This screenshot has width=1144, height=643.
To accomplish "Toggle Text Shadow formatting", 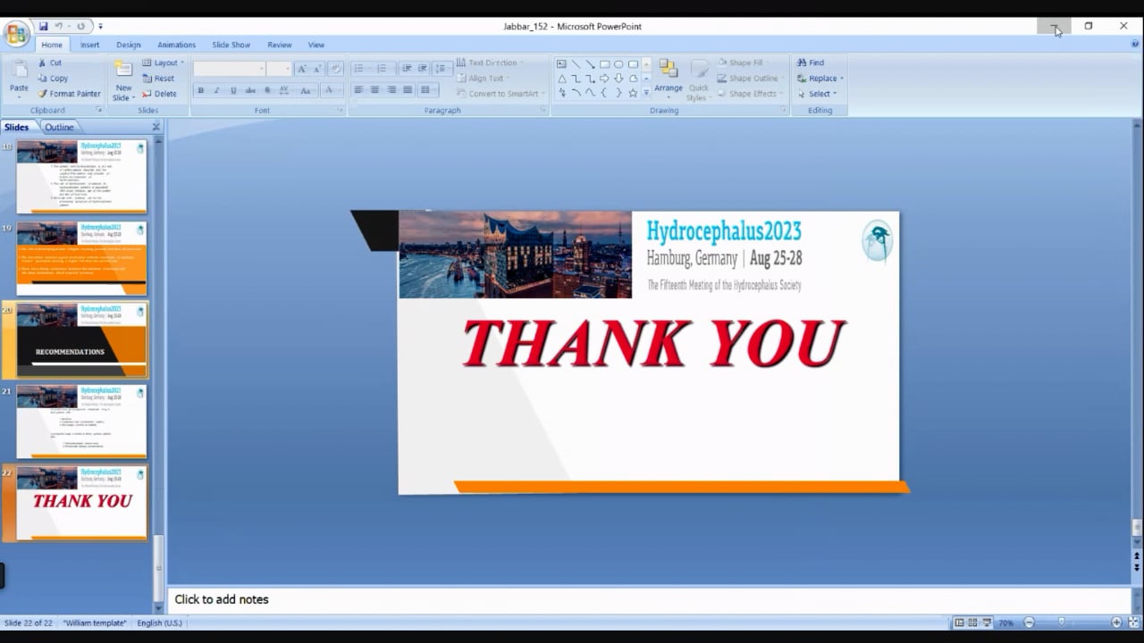I will coord(267,90).
